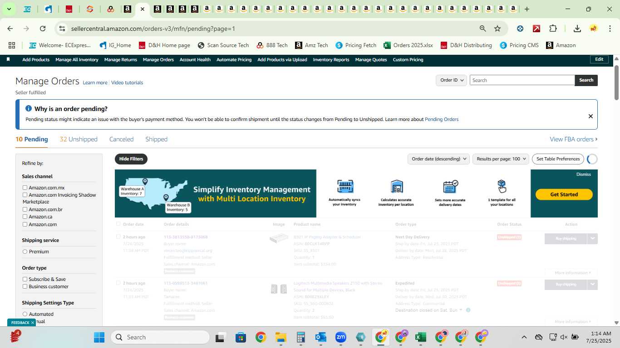Switch to the Canceled tab

click(x=121, y=139)
